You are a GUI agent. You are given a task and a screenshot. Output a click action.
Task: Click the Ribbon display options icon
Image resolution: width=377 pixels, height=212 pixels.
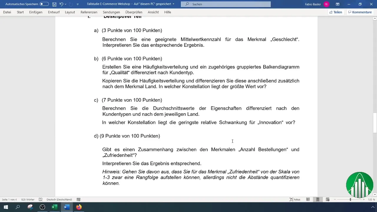click(338, 4)
